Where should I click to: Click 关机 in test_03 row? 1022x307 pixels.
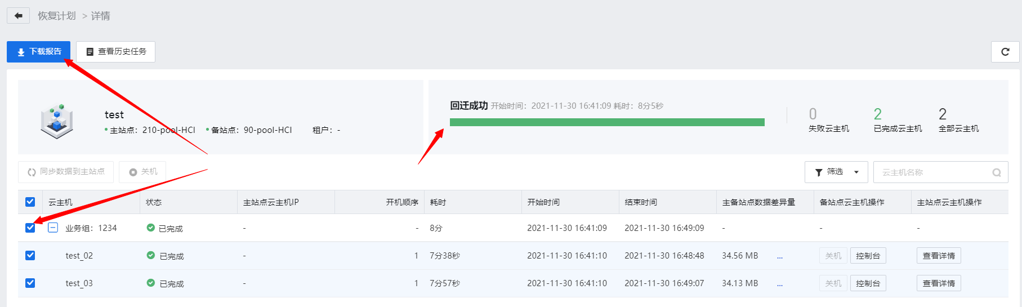[833, 283]
